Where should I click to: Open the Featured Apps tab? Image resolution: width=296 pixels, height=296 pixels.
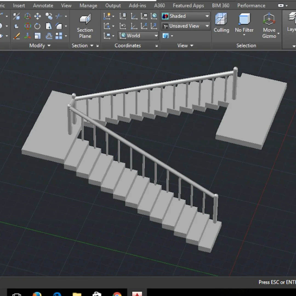click(x=188, y=5)
